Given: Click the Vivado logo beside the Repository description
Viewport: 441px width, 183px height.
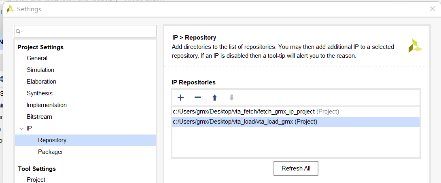Looking at the screenshot, I should click(415, 46).
